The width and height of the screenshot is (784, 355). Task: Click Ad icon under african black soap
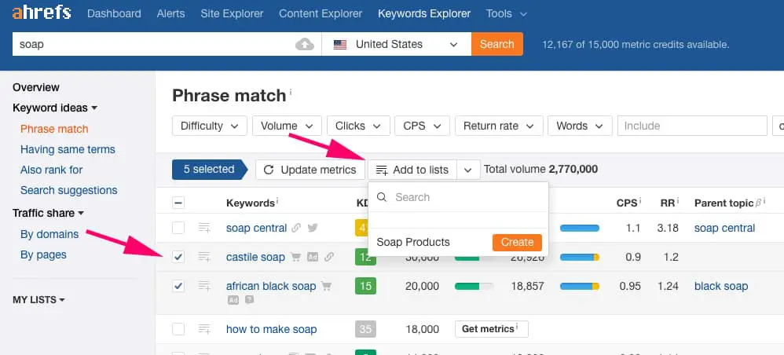233,300
